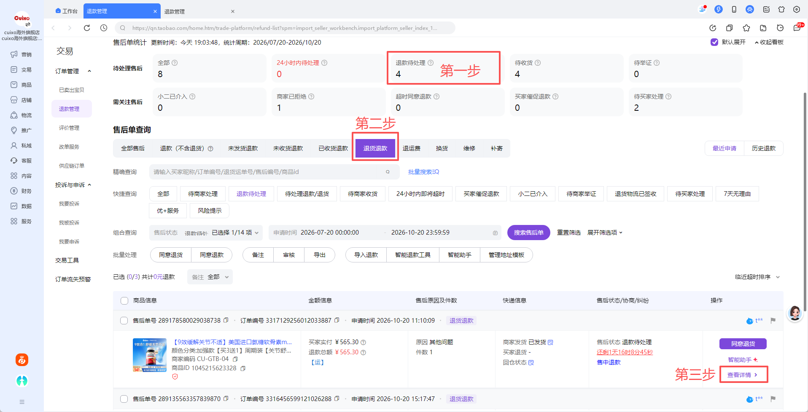
Task: Click the search magnifier in 精确查询 box
Action: tap(388, 172)
